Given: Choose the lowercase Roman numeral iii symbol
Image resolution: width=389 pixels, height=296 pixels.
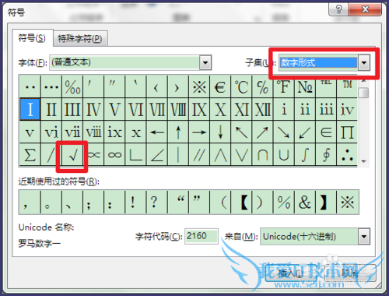Looking at the screenshot, I should point(326,109).
